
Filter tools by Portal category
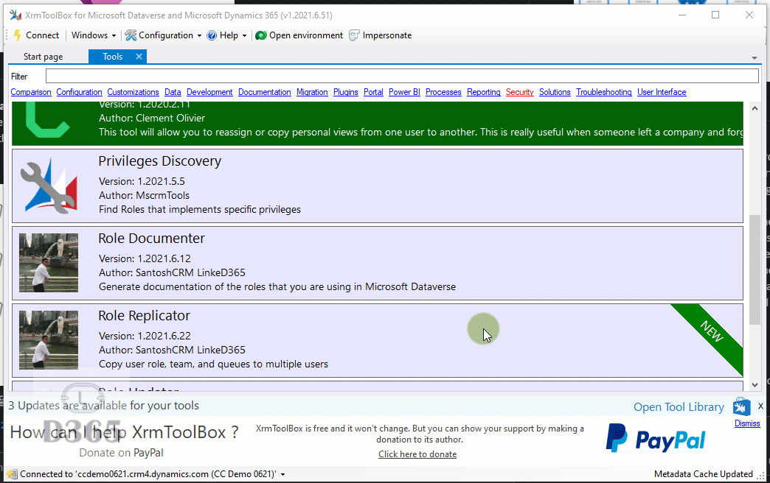tap(373, 92)
